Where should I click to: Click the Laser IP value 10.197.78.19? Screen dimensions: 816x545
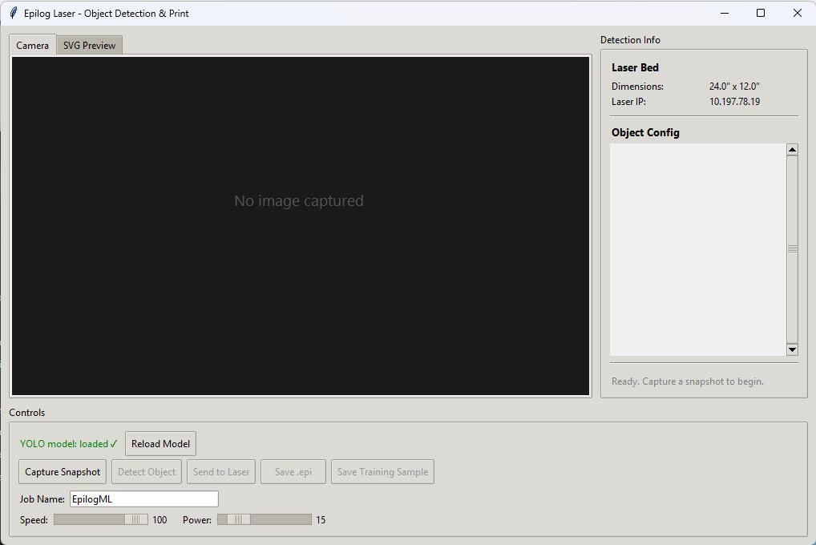click(x=734, y=102)
